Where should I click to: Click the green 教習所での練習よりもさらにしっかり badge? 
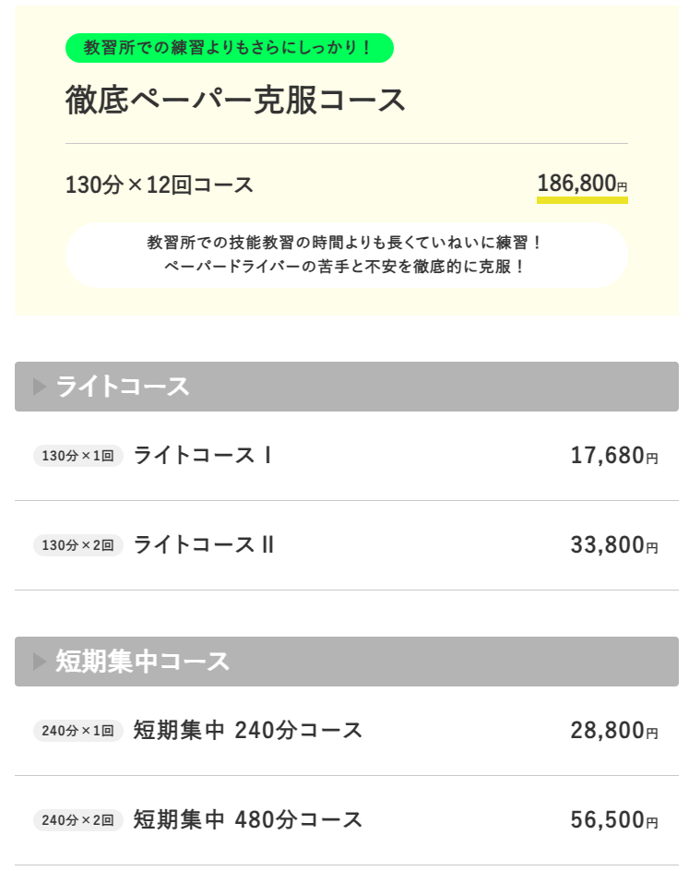click(x=229, y=48)
